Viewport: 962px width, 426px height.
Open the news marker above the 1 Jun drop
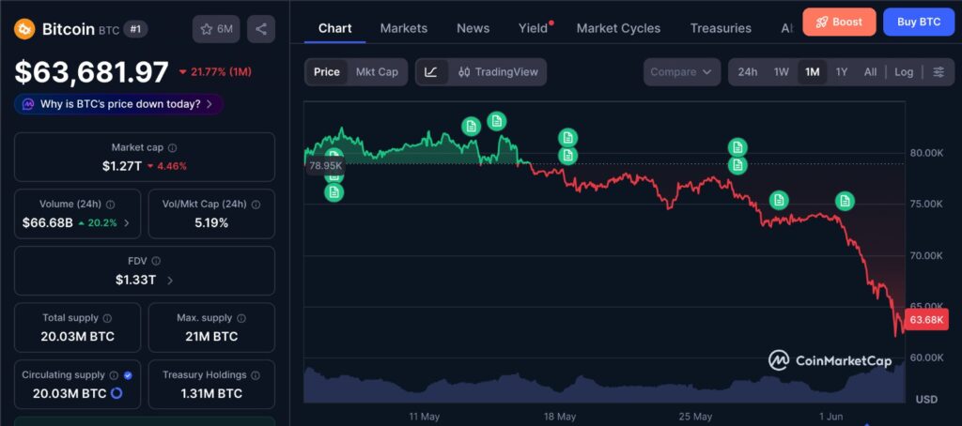tap(845, 200)
